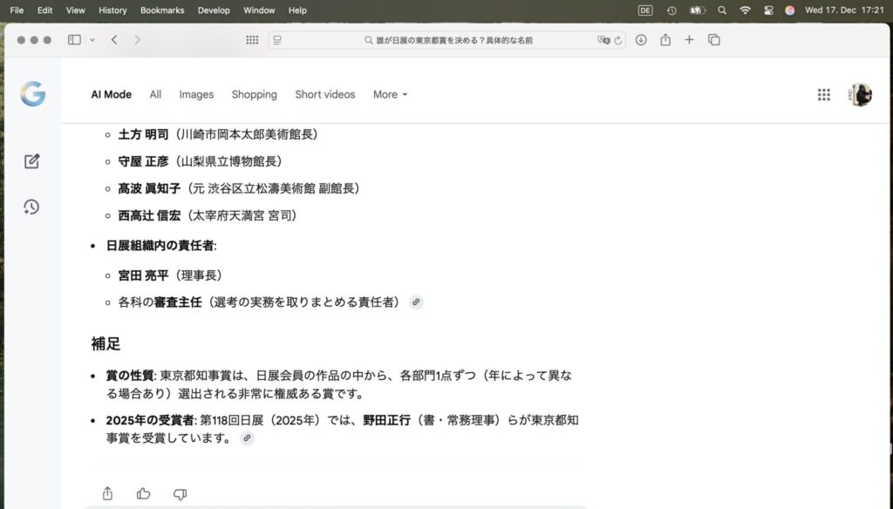893x509 pixels.
Task: Click the translate icon in the address bar
Action: pos(603,40)
